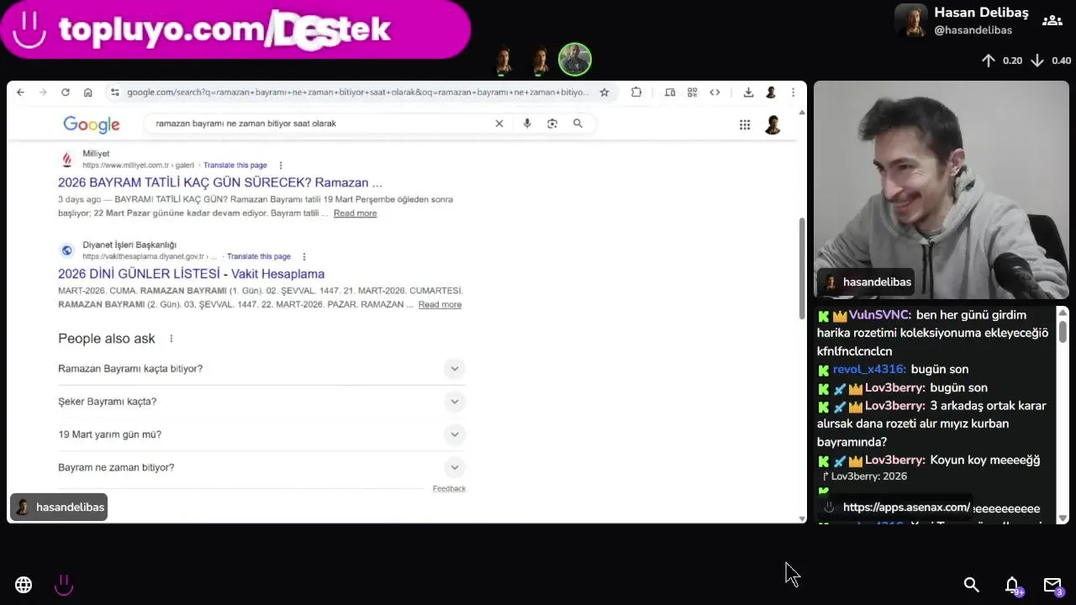Viewport: 1076px width, 605px height.
Task: Click the hasandelibas label on the webcam
Action: (x=867, y=282)
